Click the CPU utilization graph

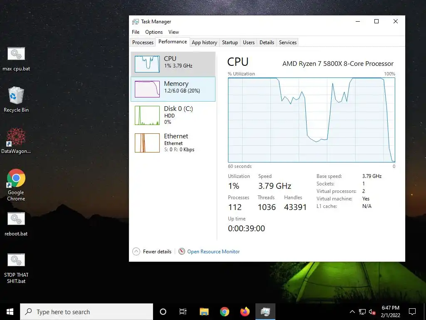coord(312,120)
